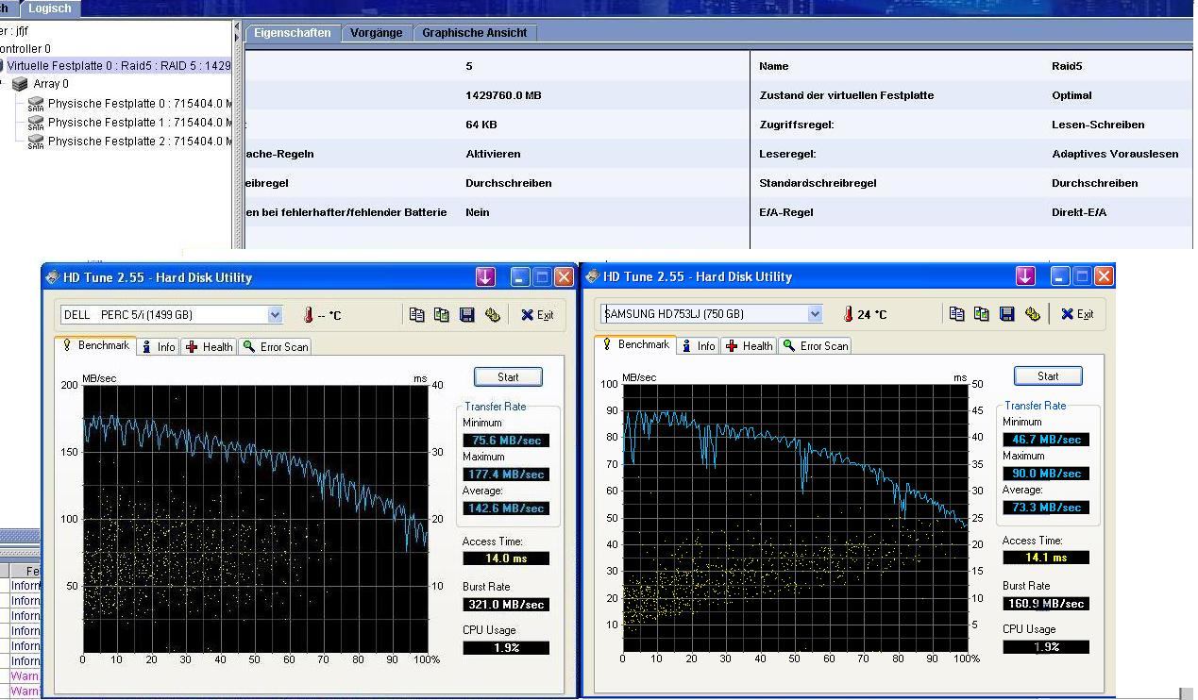Click the 24 °C temperature reading
1198x700 pixels.
872,315
